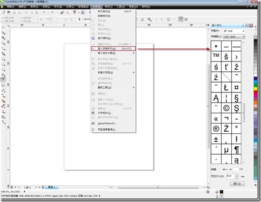Image resolution: width=261 pixels, height=202 pixels.
Task: Collapse the 插入字元 docker with double-arrow
Action: (243, 25)
